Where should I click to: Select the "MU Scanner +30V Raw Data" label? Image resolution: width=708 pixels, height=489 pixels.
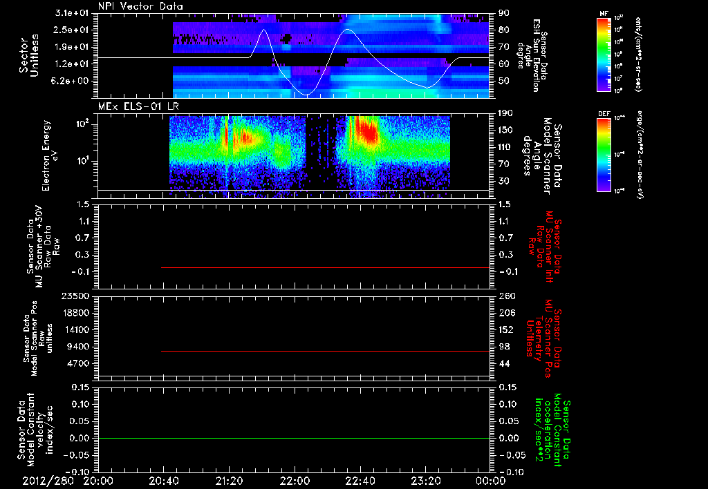pyautogui.click(x=44, y=247)
